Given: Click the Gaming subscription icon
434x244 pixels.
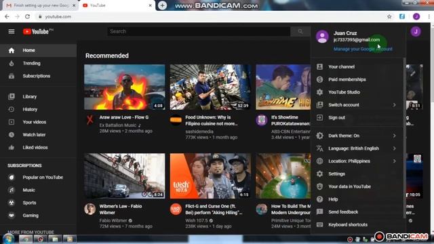Looking at the screenshot, I should (12, 216).
